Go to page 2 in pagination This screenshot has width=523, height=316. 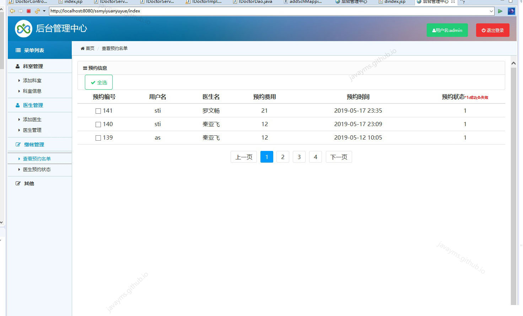(283, 157)
